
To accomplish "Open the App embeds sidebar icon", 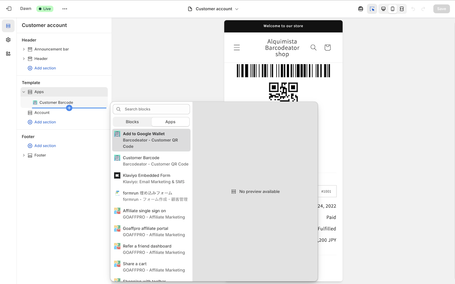I will point(8,54).
